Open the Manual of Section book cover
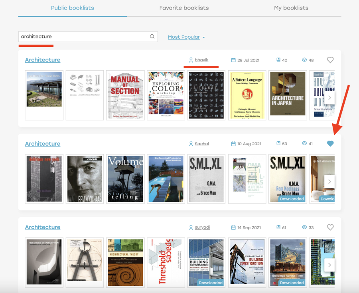This screenshot has width=359, height=293. [x=125, y=95]
